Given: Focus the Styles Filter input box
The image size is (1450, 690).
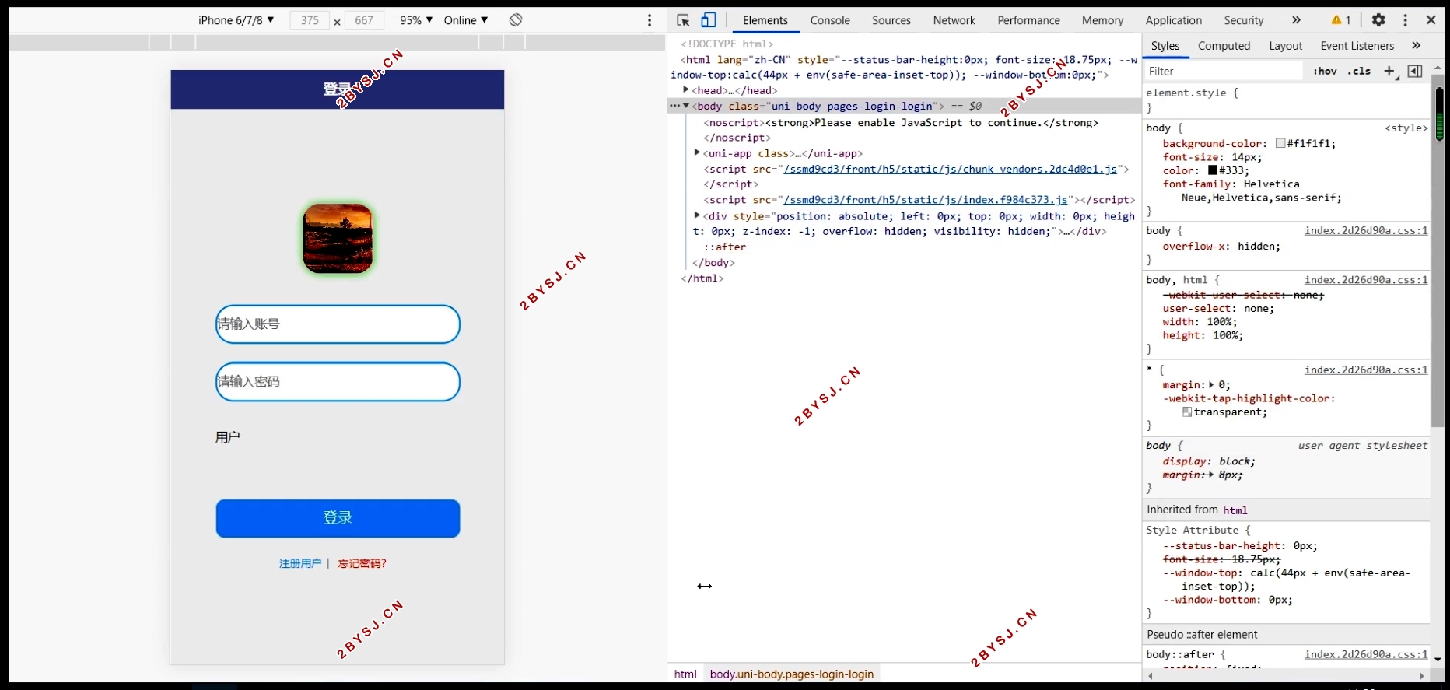Looking at the screenshot, I should point(1223,71).
